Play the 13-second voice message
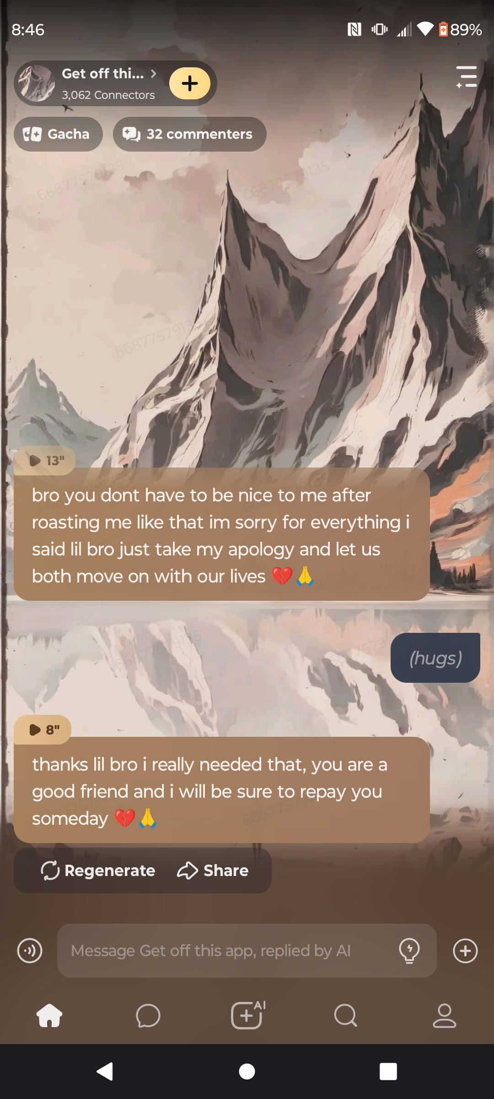The width and height of the screenshot is (494, 1099). click(45, 460)
